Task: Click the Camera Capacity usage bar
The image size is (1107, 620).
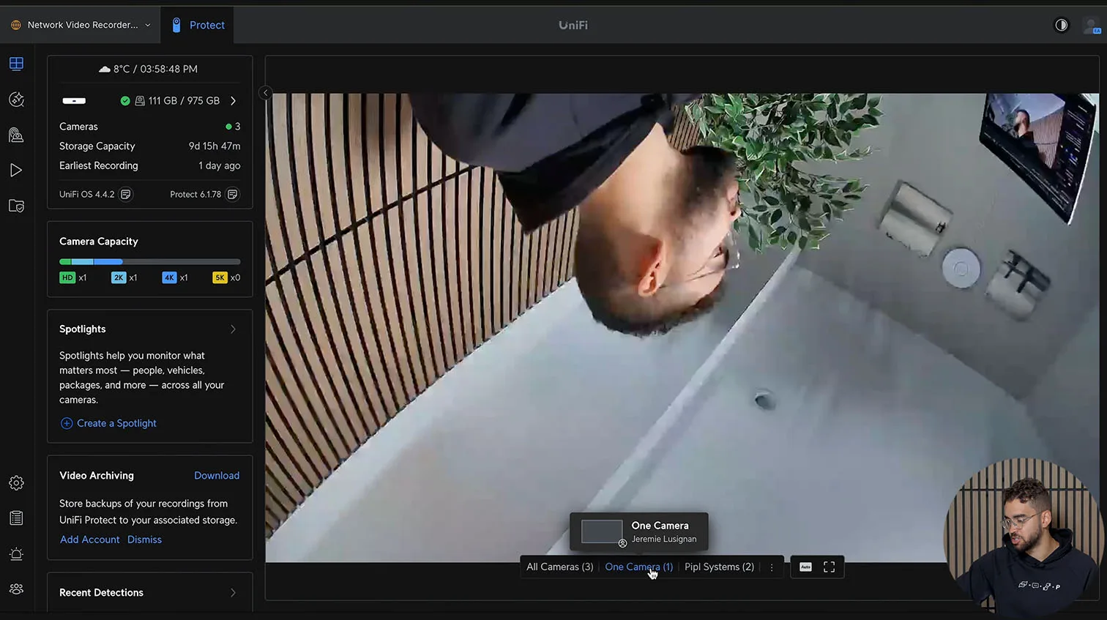Action: [149, 261]
